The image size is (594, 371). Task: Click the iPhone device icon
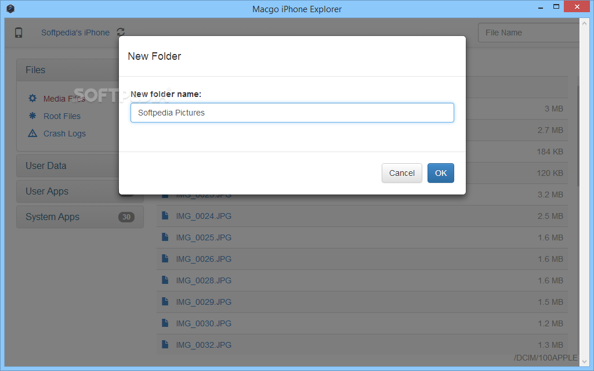click(19, 33)
